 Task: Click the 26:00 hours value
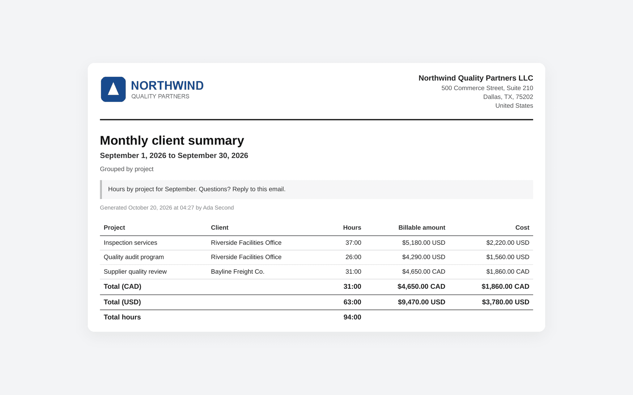[x=353, y=257]
